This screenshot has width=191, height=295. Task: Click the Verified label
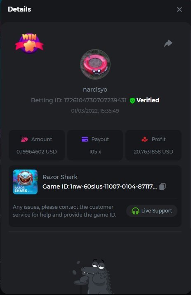coord(148,100)
